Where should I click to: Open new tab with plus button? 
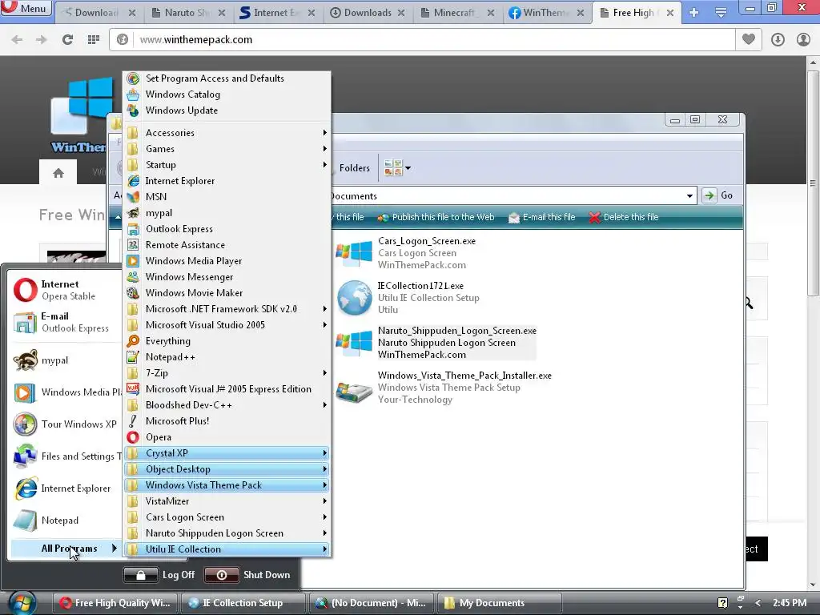pos(694,13)
